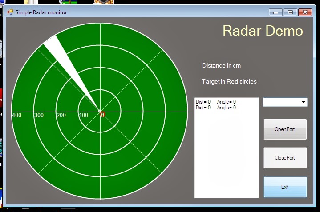Screen dimensions: 320x212
Task: Click the 300 range label on radar
Action: coord(39,116)
